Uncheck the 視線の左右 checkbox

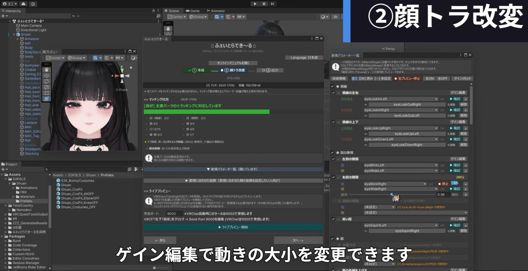[333, 93]
